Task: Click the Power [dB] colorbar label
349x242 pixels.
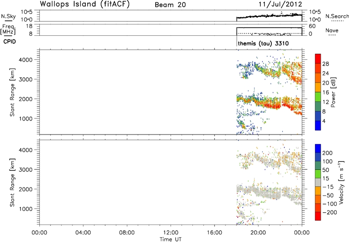Action: pyautogui.click(x=333, y=92)
